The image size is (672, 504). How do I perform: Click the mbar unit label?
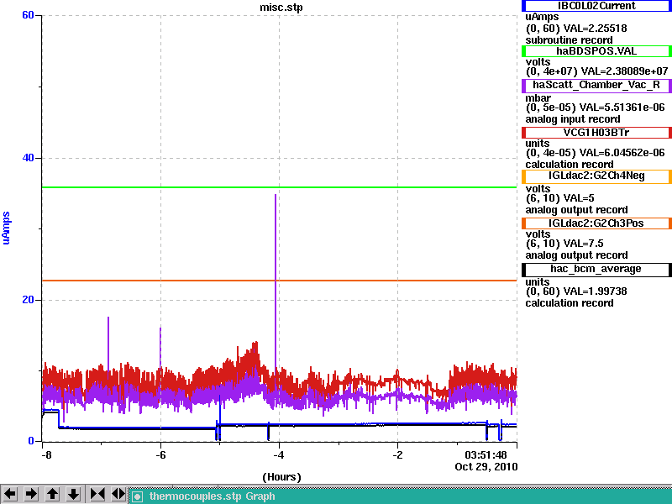538,98
